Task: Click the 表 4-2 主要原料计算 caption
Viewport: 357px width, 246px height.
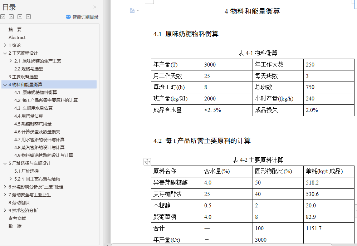Action: click(258, 160)
